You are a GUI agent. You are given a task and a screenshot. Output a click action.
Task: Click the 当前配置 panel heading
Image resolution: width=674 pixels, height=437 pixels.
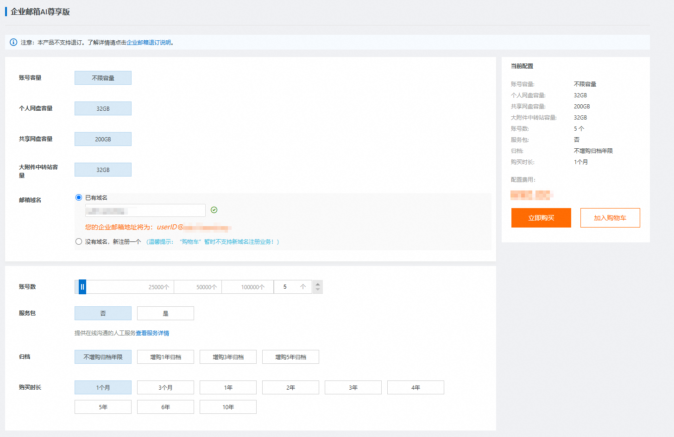(522, 66)
